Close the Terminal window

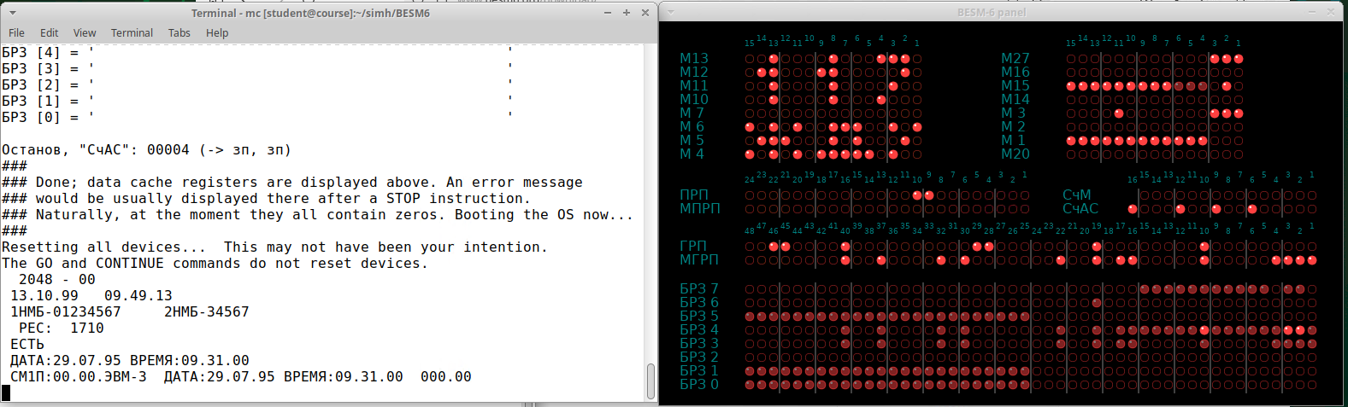pos(645,13)
